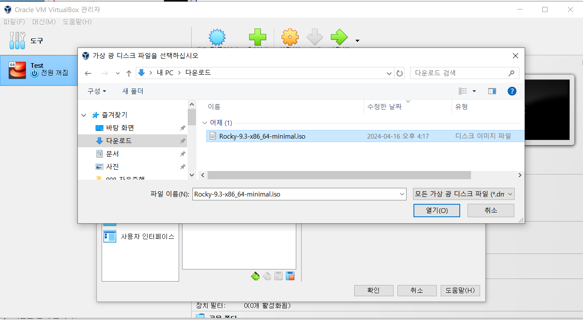Select the Rocky-9.3-x86_64-minimal.iso file
Viewport: 583px width, 320px height.
[x=262, y=136]
